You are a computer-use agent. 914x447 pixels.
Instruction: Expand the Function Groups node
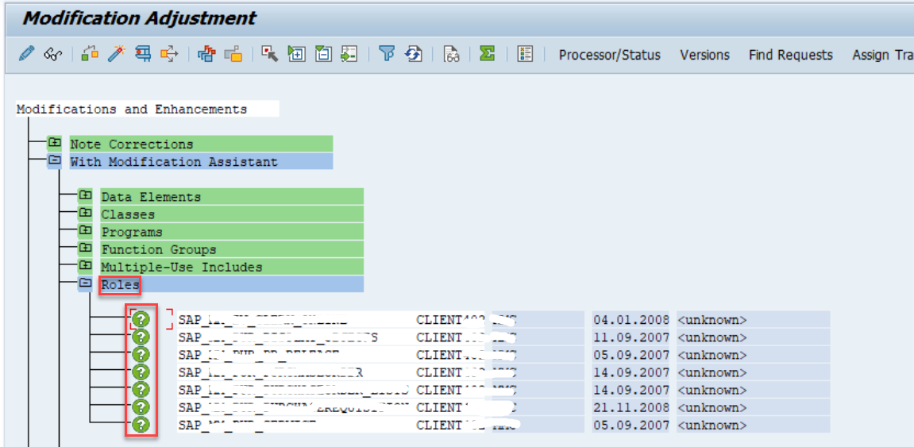pyautogui.click(x=85, y=248)
